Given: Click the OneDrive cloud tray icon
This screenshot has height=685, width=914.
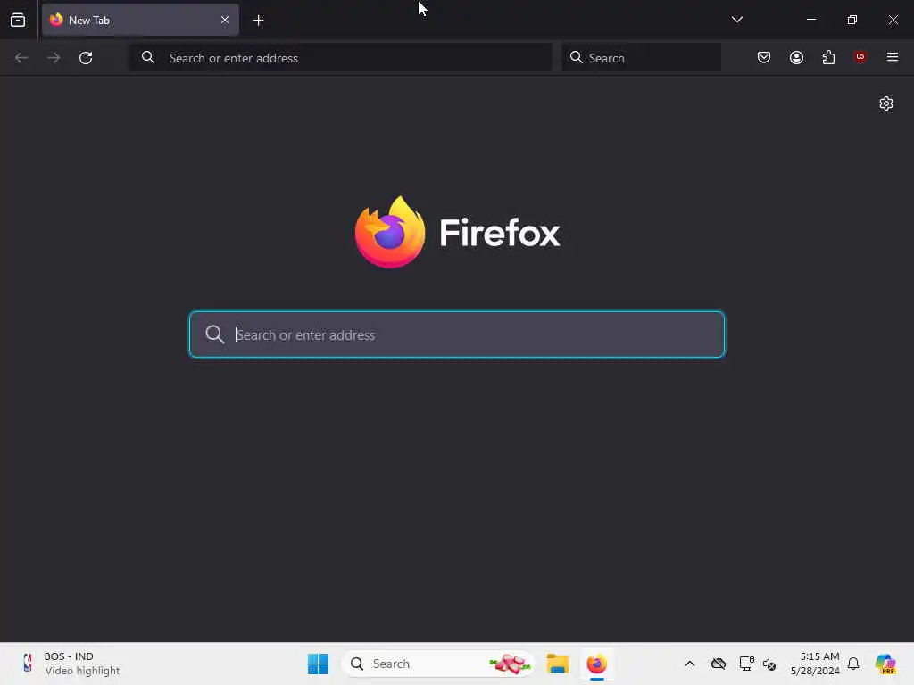Looking at the screenshot, I should (x=719, y=664).
